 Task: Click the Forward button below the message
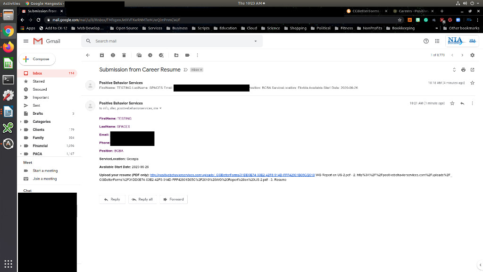[x=173, y=199]
